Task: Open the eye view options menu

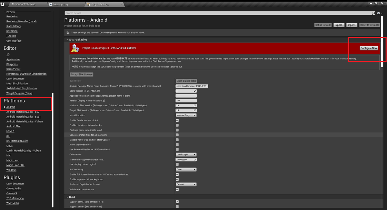Action: click(x=379, y=13)
